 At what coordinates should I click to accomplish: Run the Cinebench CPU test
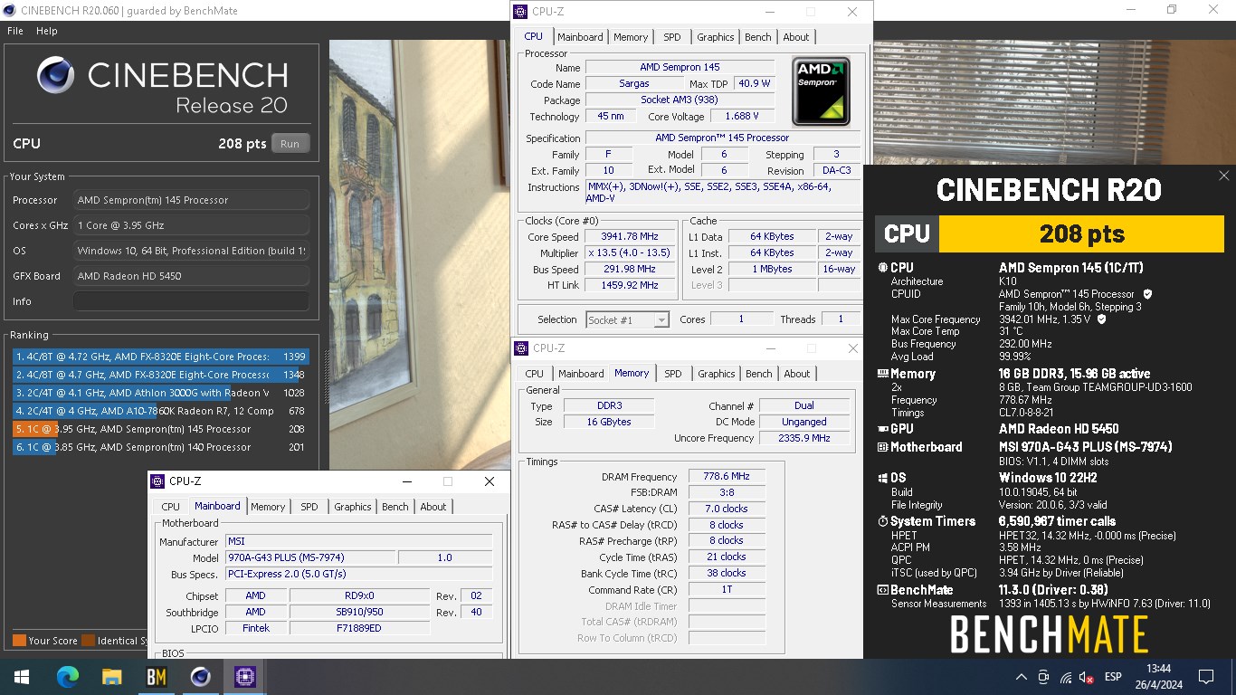290,144
